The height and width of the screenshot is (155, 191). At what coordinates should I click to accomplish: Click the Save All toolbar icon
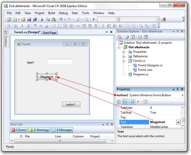(35, 19)
